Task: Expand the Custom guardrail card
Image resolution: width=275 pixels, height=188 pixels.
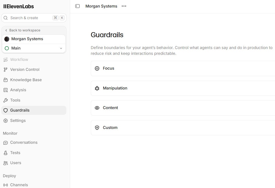Action: click(183, 128)
